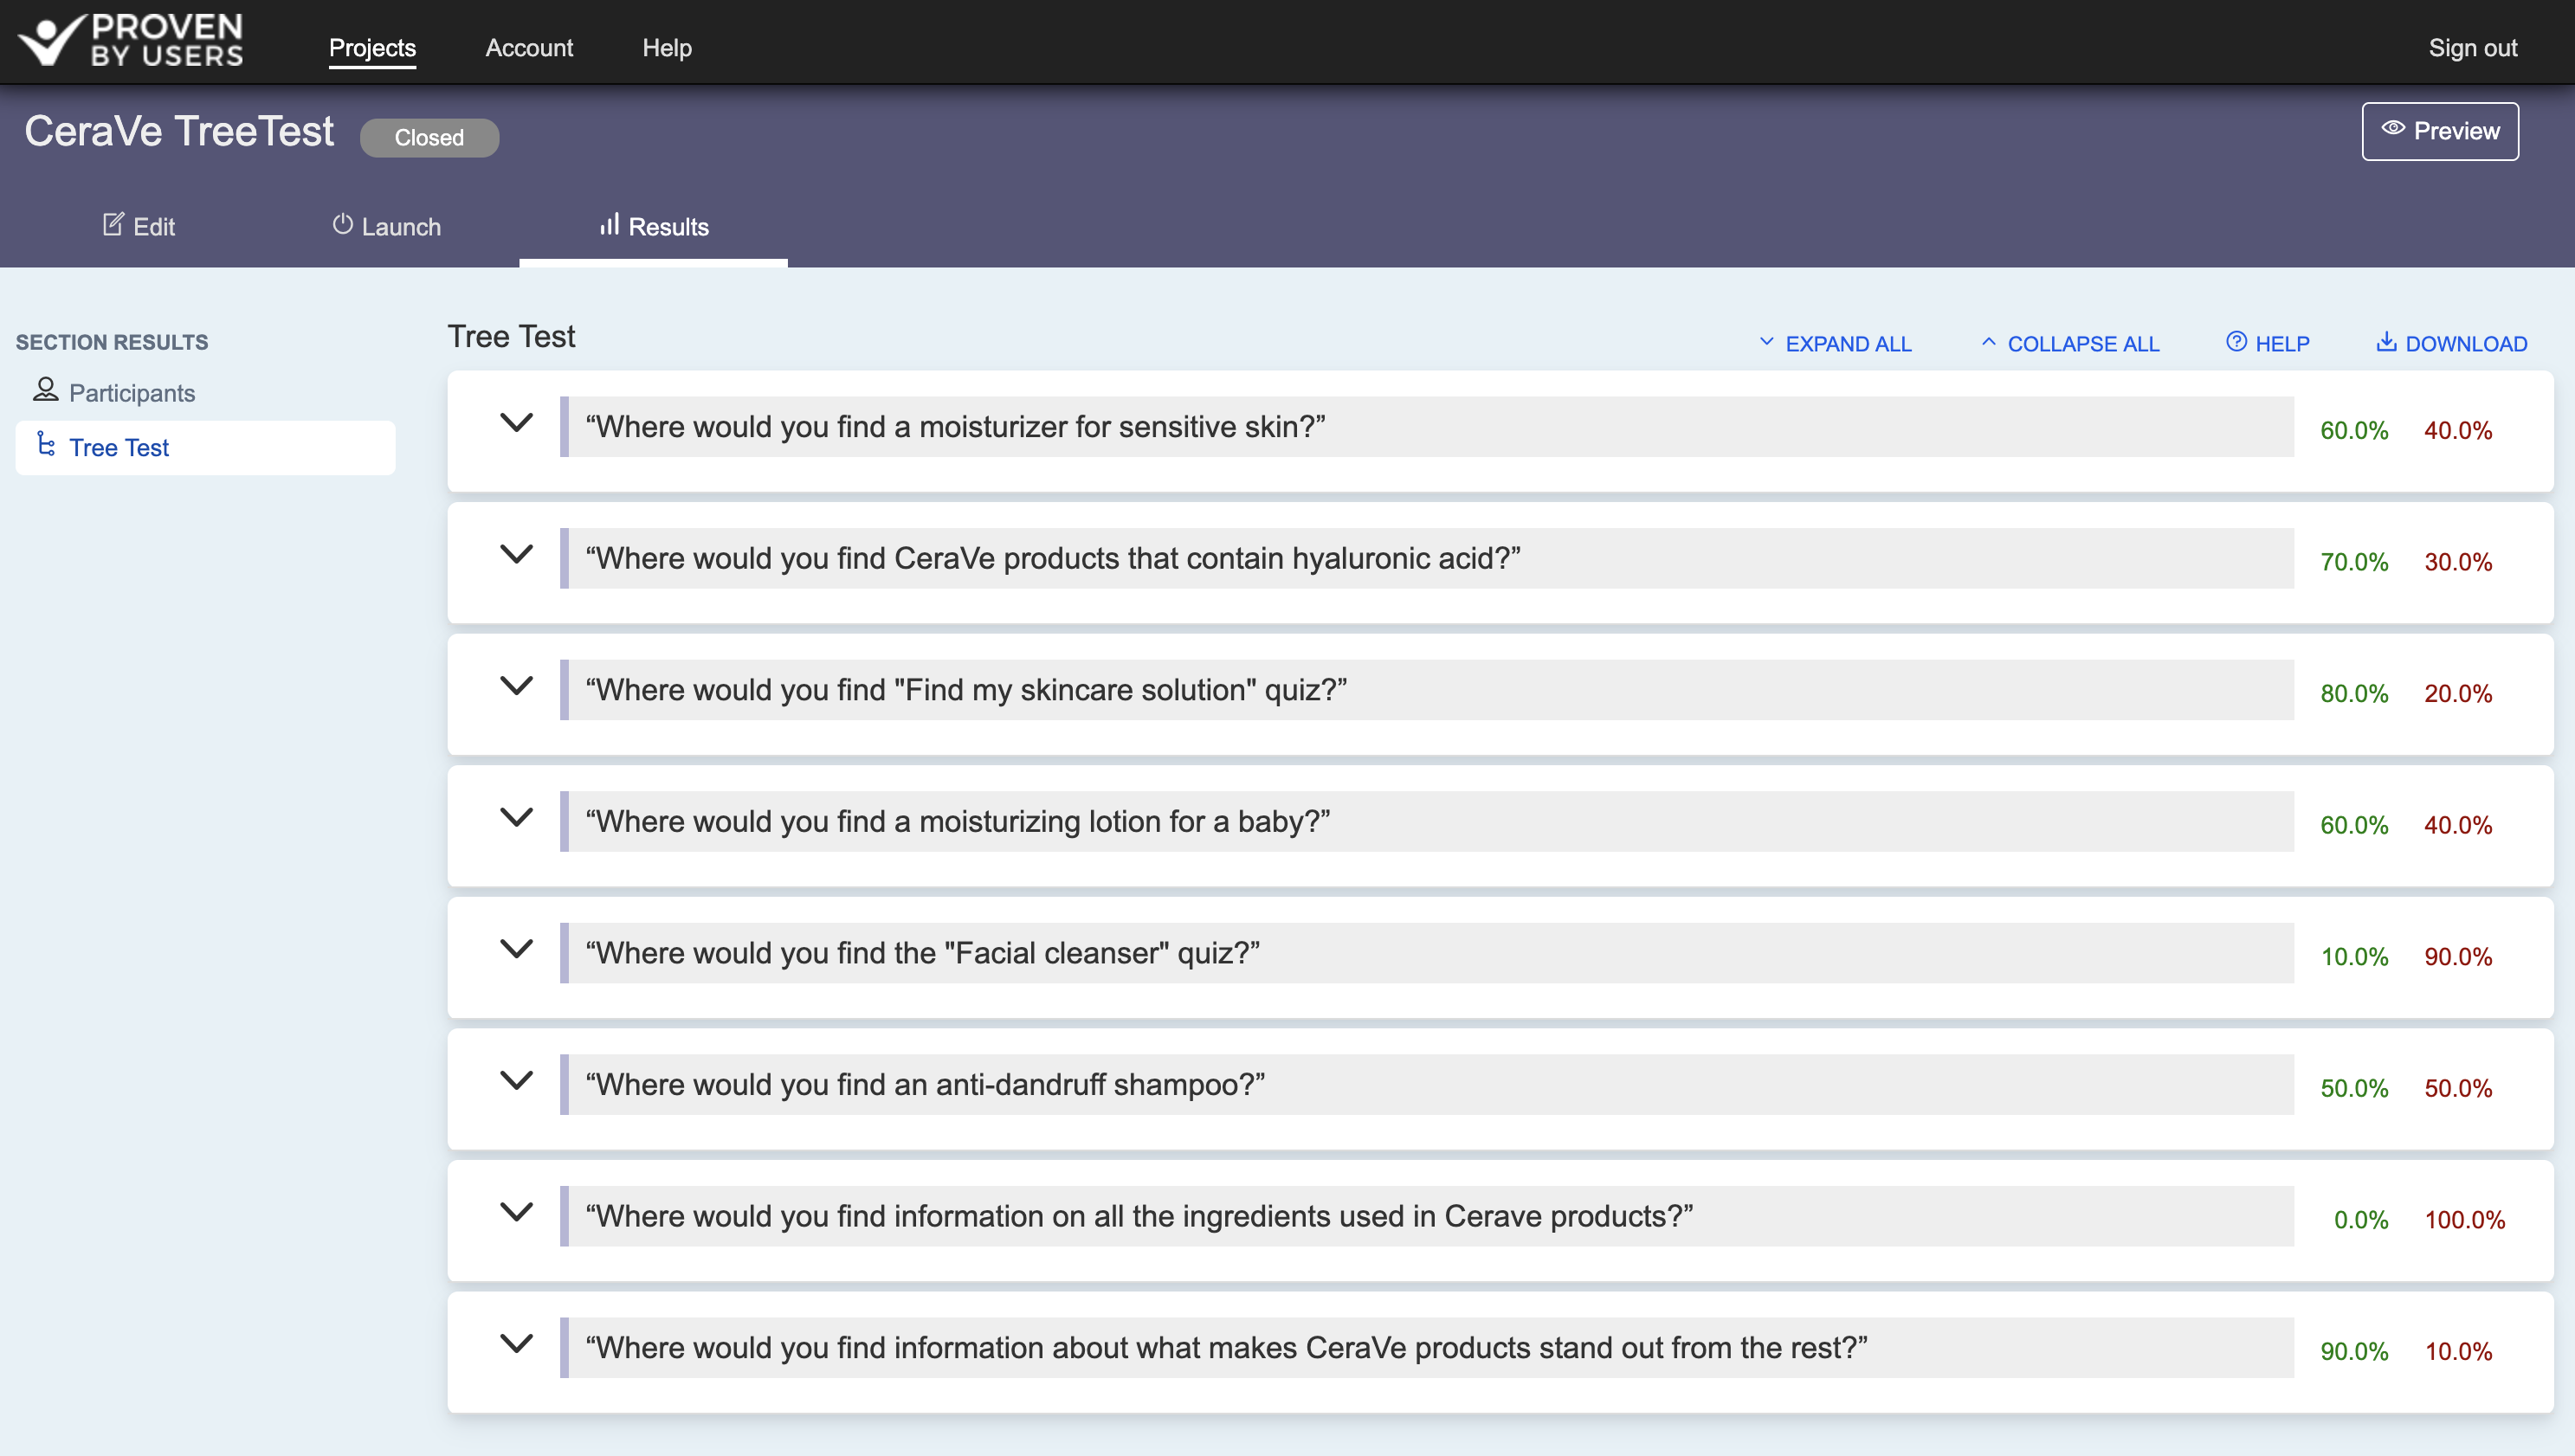Switch to the Edit tab
Image resolution: width=2575 pixels, height=1456 pixels.
pyautogui.click(x=139, y=226)
